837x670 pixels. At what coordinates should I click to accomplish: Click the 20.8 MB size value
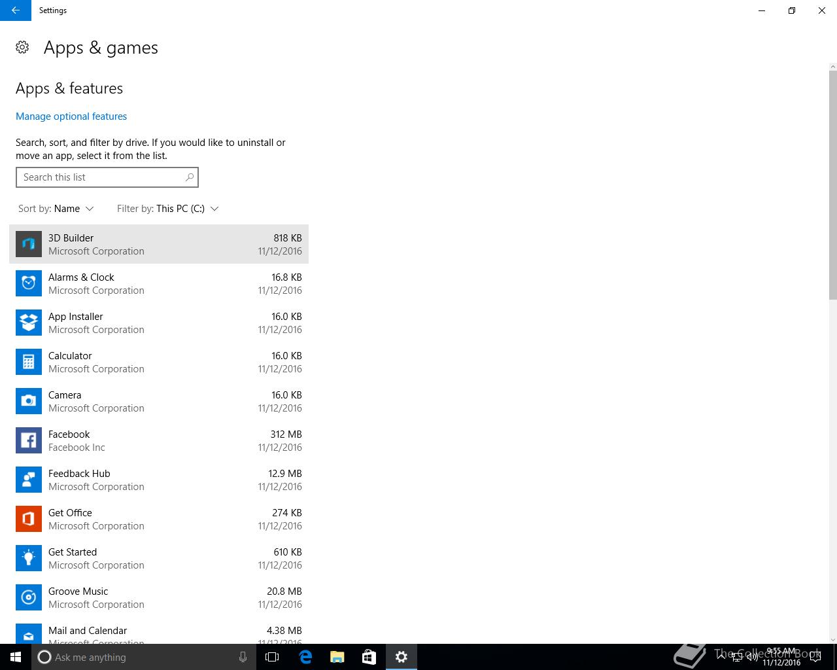click(x=284, y=591)
